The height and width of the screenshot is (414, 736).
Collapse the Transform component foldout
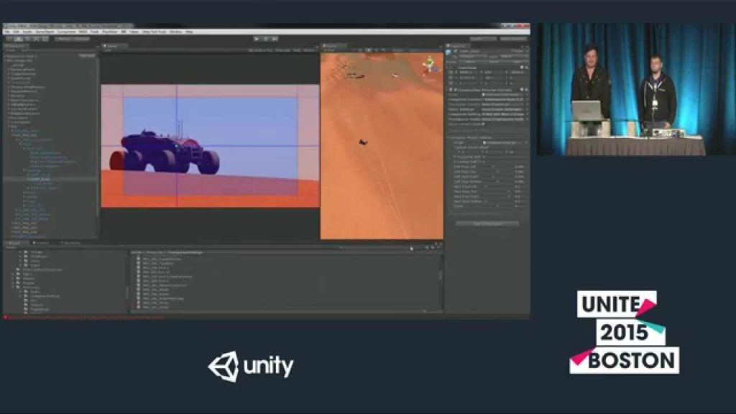tap(447, 66)
